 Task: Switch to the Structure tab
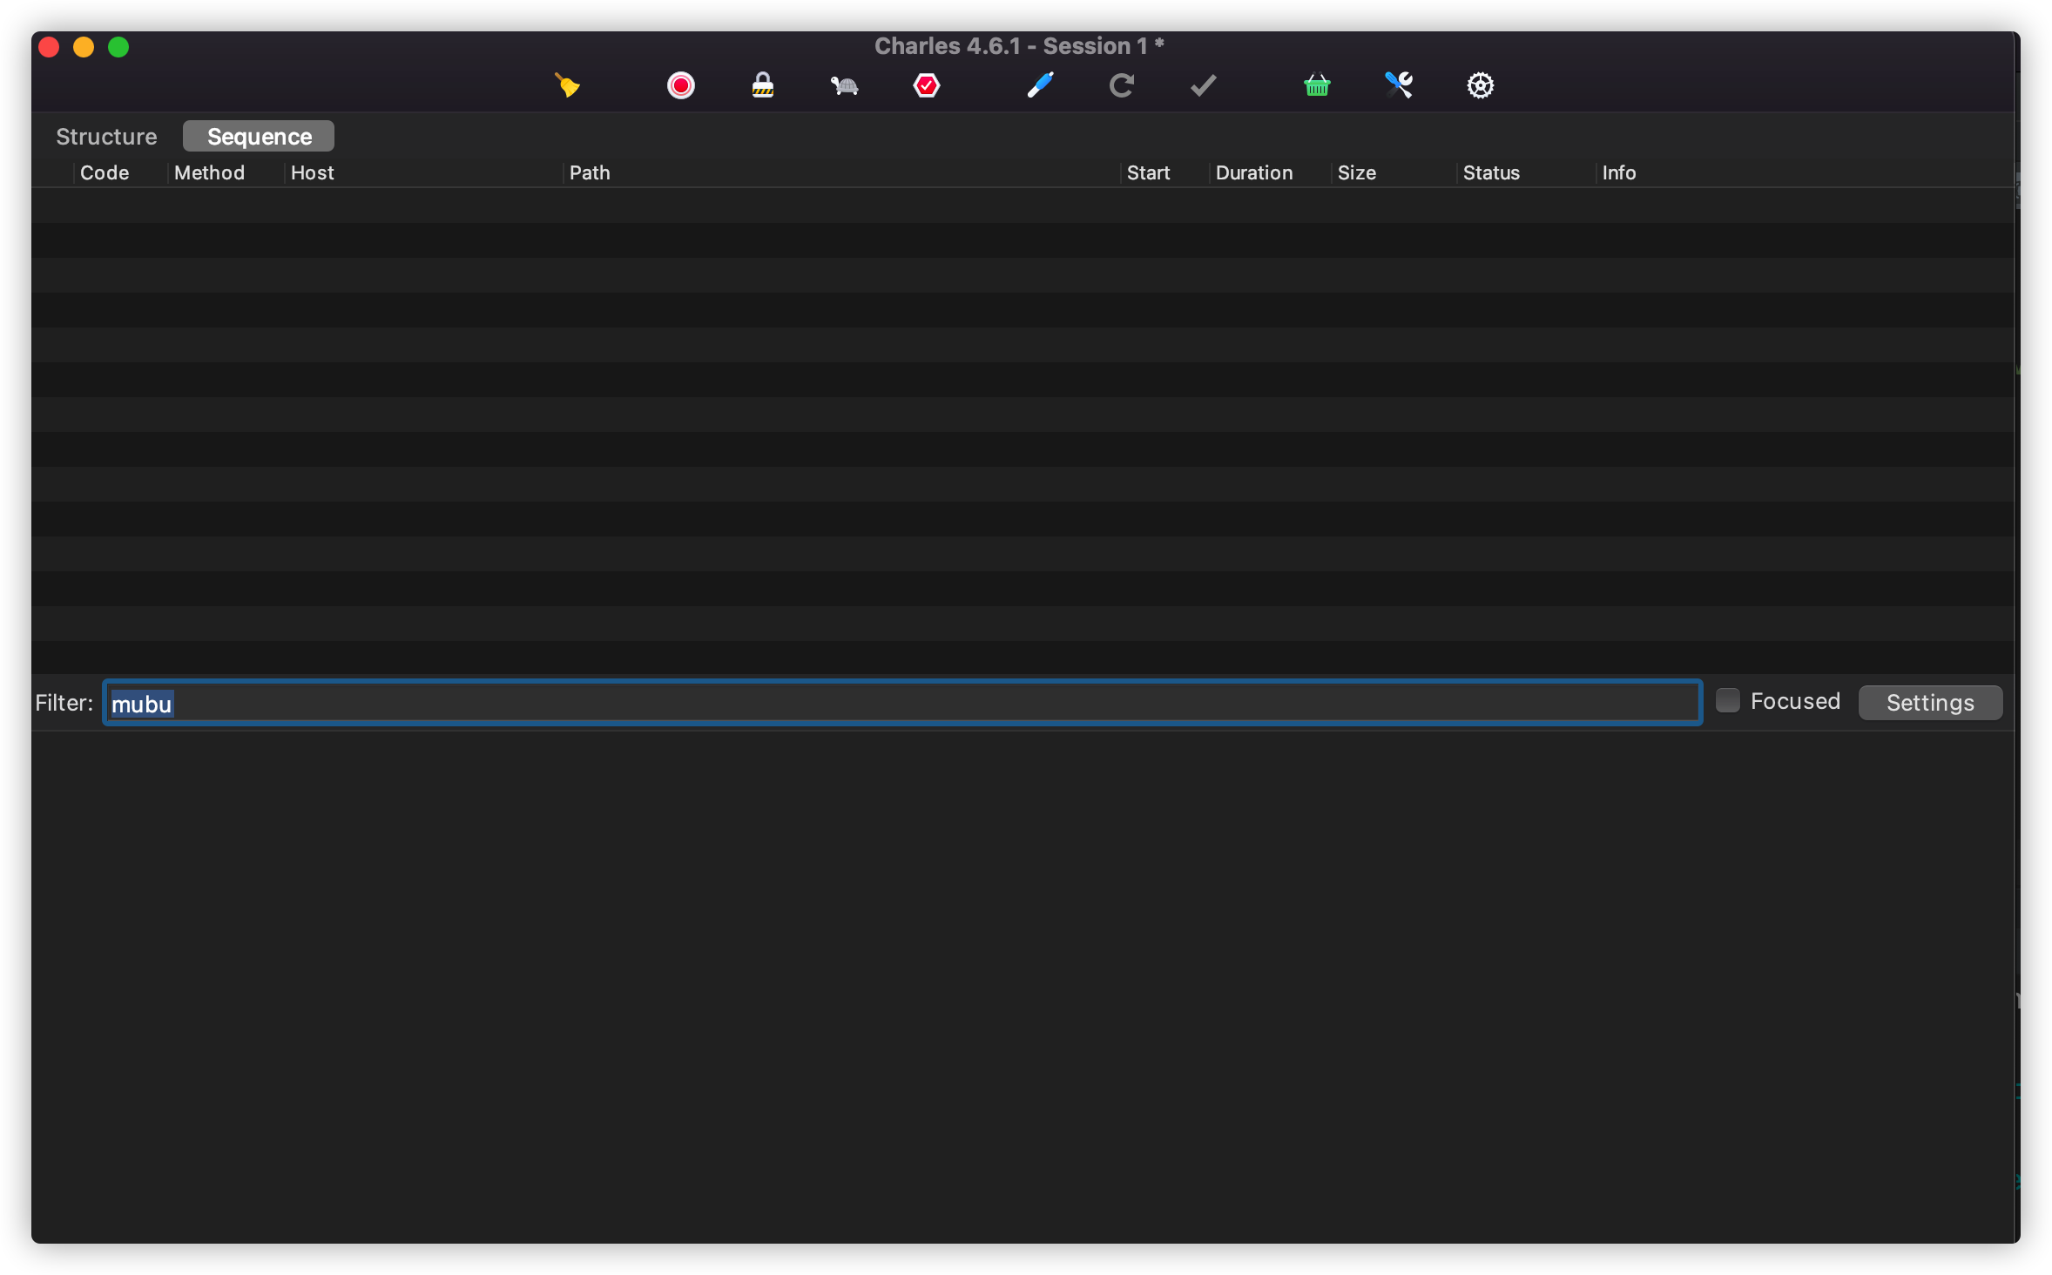click(106, 137)
